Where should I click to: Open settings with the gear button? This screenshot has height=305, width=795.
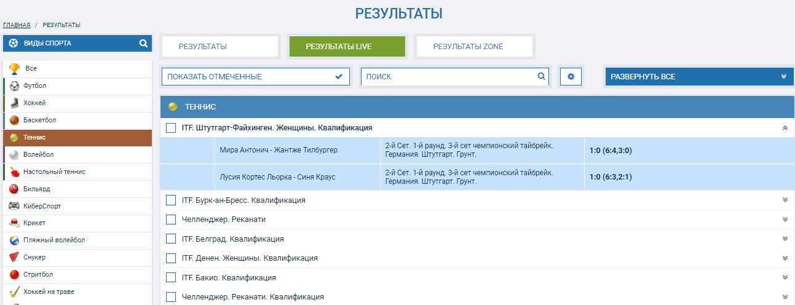click(571, 77)
